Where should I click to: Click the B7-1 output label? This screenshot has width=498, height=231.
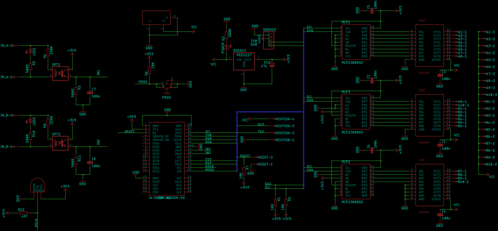point(462,171)
